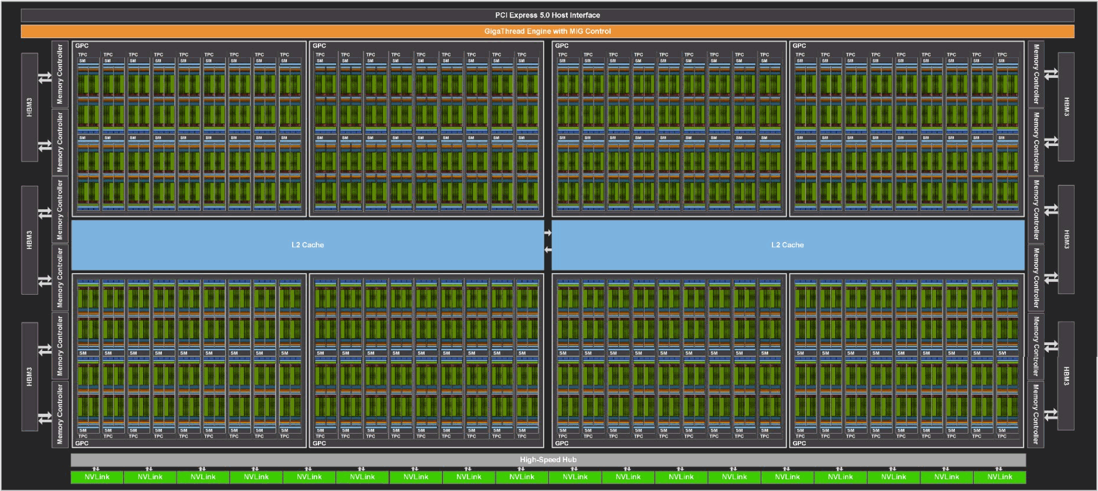
Task: Click the rightmost NVLink block
Action: click(999, 477)
